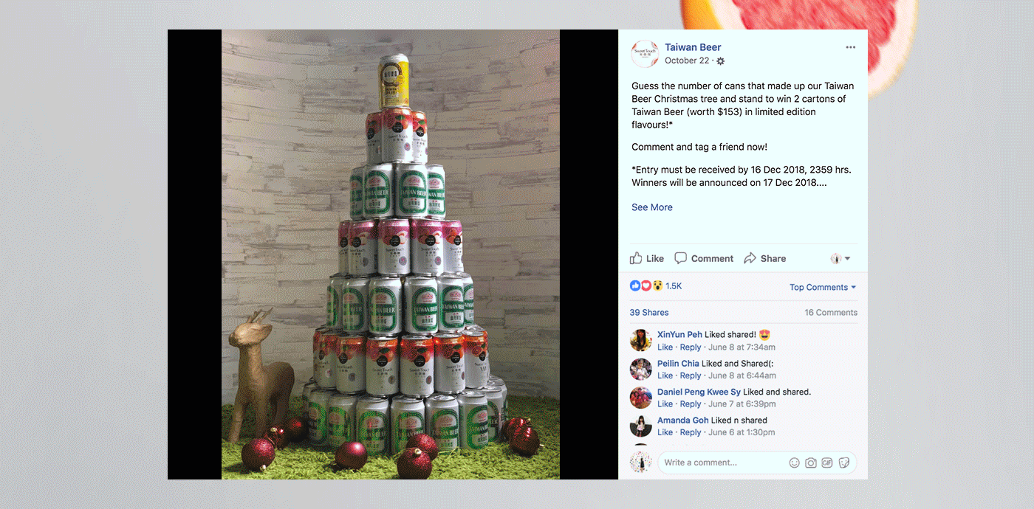Open the emoji picker in comment box

coord(795,463)
